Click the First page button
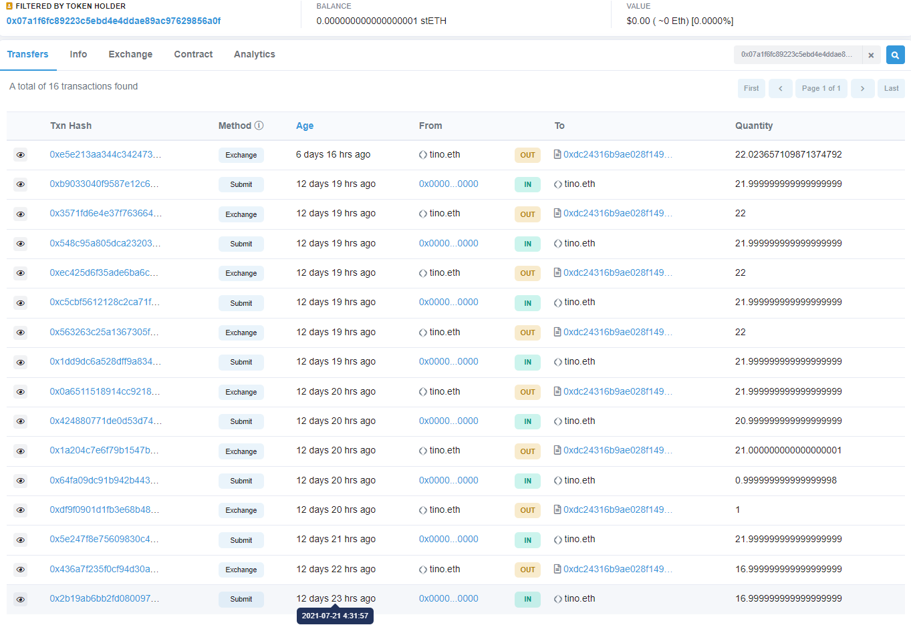This screenshot has height=627, width=911. pyautogui.click(x=751, y=88)
